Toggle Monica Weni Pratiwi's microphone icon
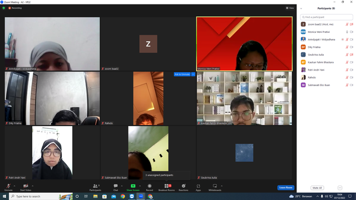The image size is (356, 200). click(347, 32)
